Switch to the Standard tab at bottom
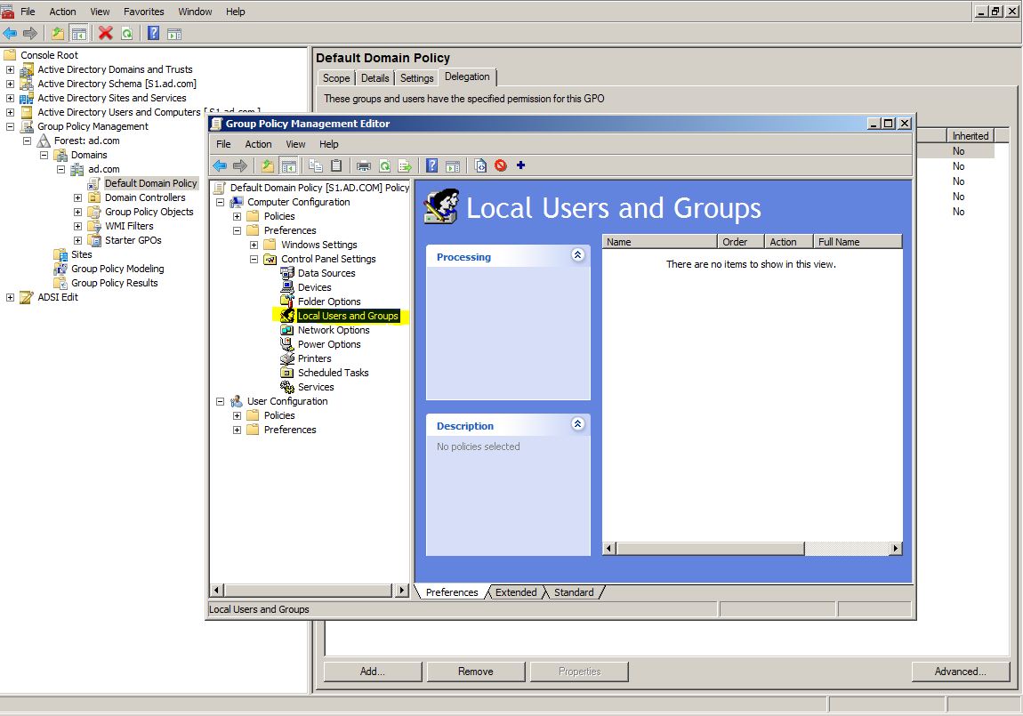Image resolution: width=1023 pixels, height=716 pixels. [x=574, y=592]
